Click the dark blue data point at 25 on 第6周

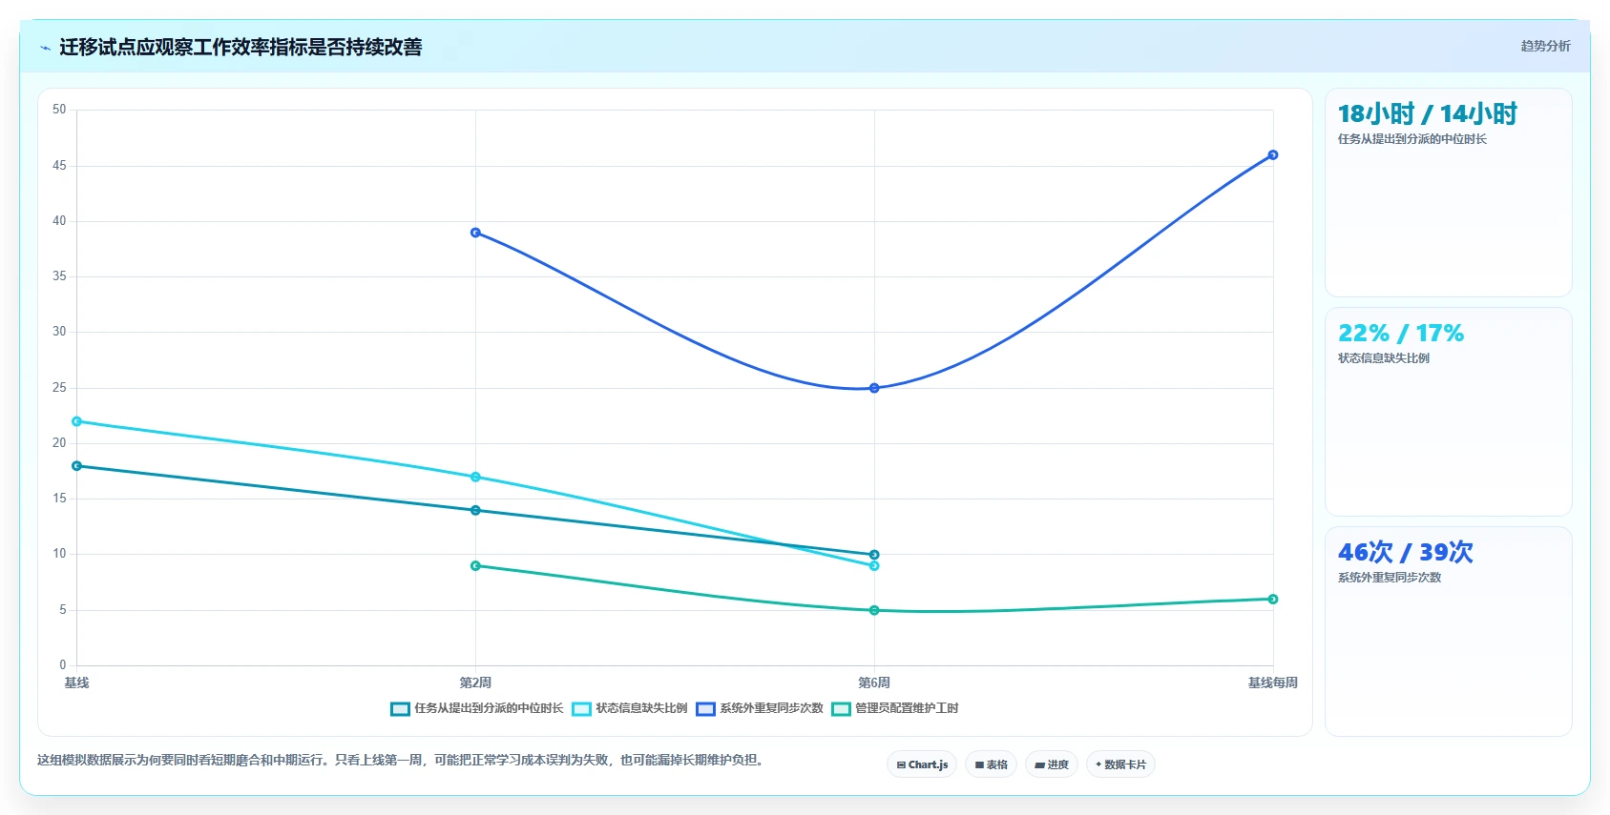click(874, 388)
